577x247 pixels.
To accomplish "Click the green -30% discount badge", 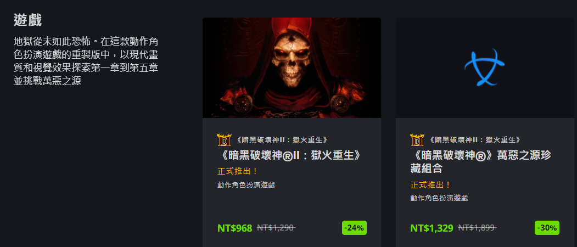I will tap(547, 228).
